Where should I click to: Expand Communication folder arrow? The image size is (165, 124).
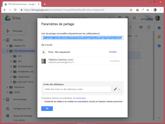pos(11,66)
